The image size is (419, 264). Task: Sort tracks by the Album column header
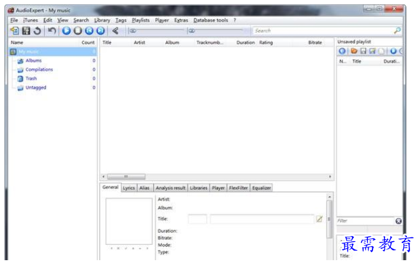[x=172, y=43]
